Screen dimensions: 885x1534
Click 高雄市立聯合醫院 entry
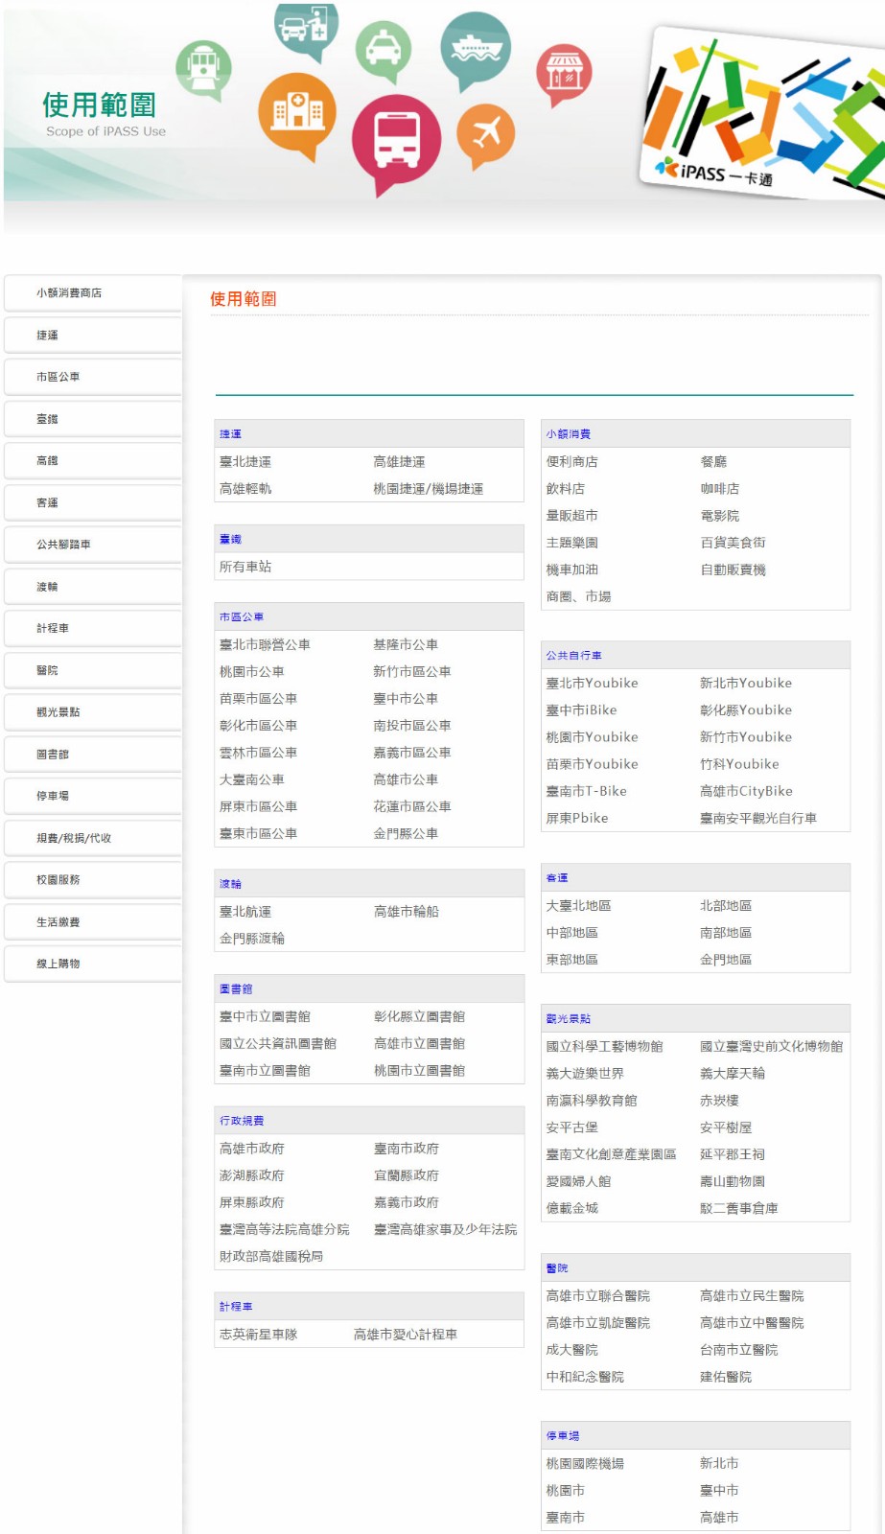[x=598, y=1296]
